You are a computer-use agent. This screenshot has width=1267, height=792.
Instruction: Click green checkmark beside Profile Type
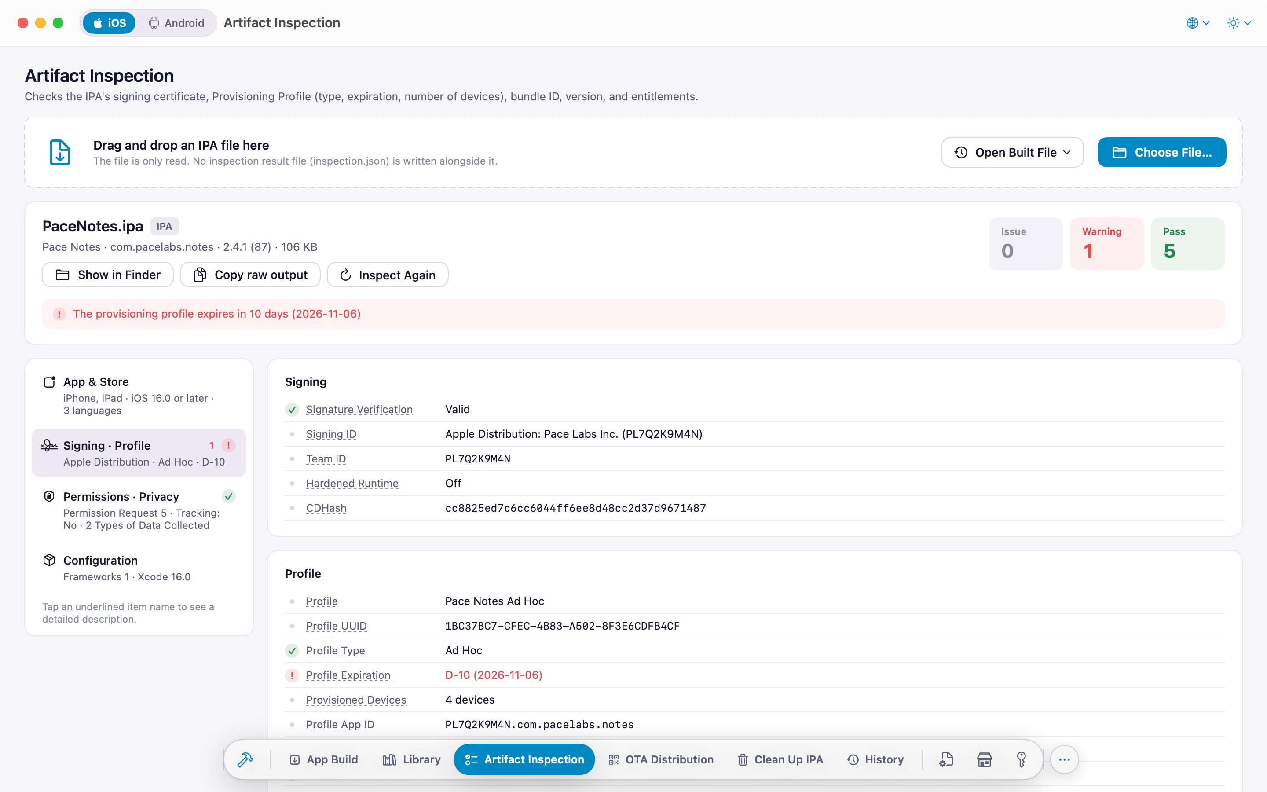pyautogui.click(x=292, y=651)
